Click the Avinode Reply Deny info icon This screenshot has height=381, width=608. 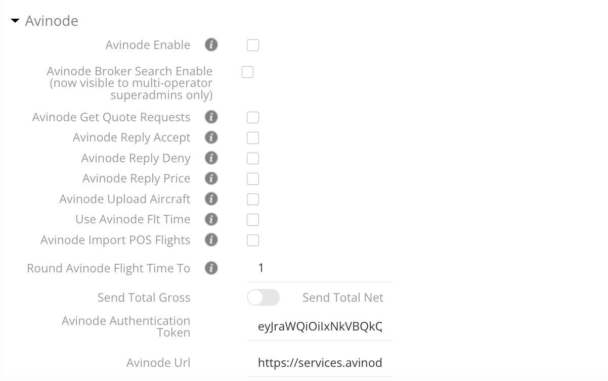click(x=211, y=158)
